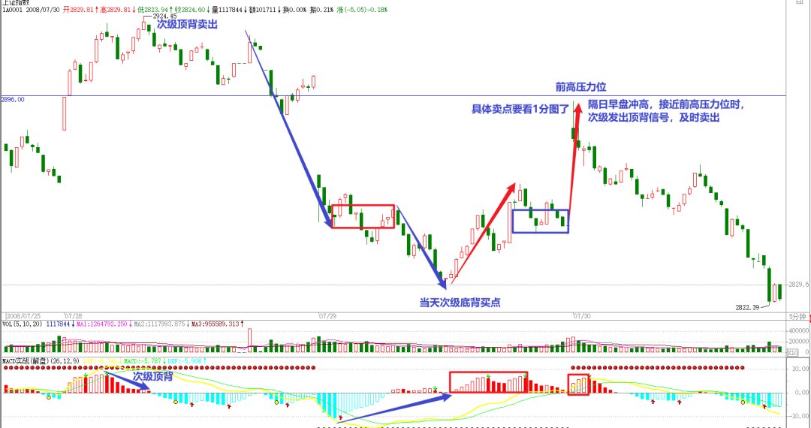
Task: Click the 2896.00 horizontal line price label
Action: coord(14,99)
